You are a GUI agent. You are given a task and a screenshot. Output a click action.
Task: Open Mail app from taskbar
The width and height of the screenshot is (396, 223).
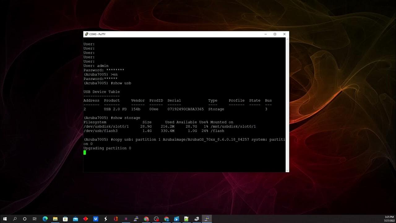click(75, 219)
